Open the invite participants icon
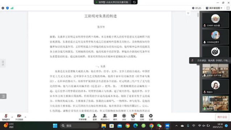Image resolution: width=231 pixels, height=130 pixels. 94,117
